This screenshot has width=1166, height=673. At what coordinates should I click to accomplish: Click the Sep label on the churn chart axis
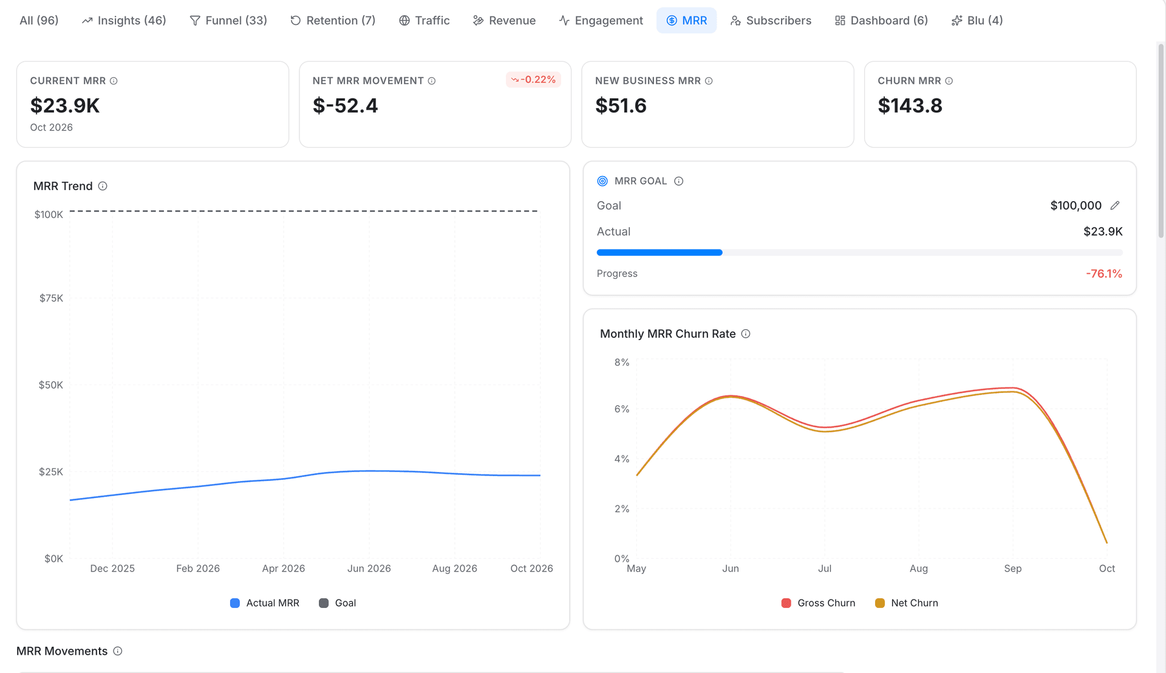[x=1013, y=569]
